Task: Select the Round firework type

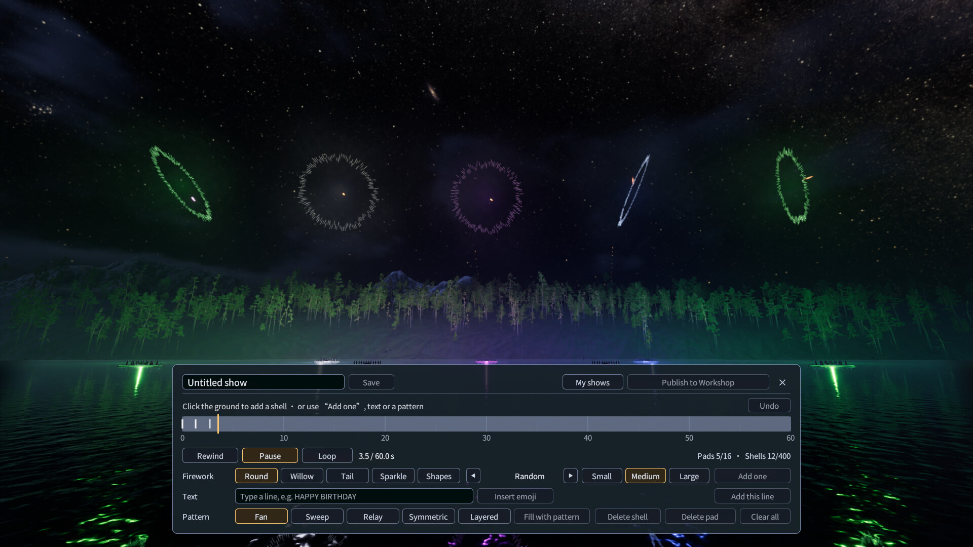Action: [x=256, y=476]
